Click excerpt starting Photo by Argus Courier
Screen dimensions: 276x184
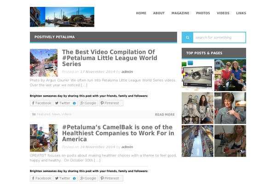point(103,83)
